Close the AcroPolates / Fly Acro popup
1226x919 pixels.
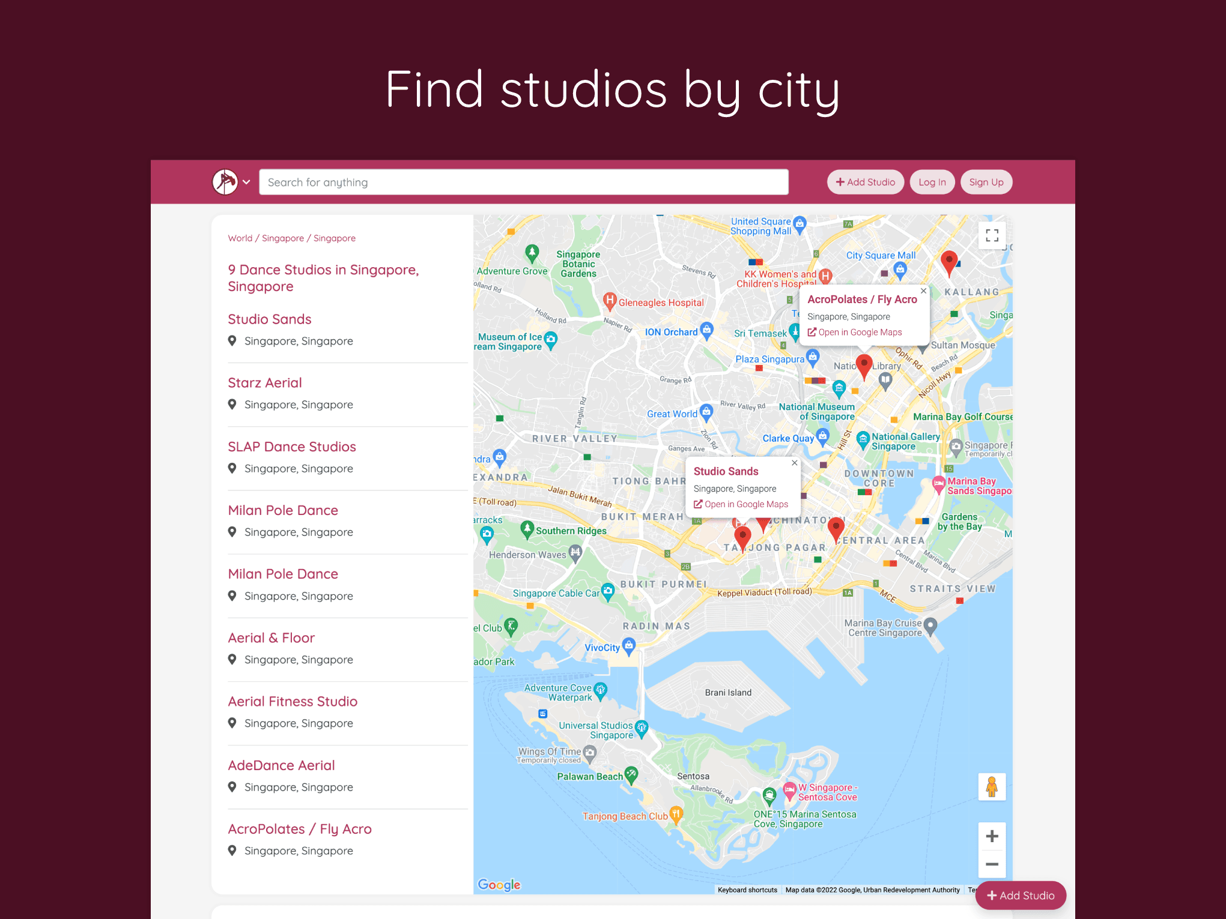[923, 291]
